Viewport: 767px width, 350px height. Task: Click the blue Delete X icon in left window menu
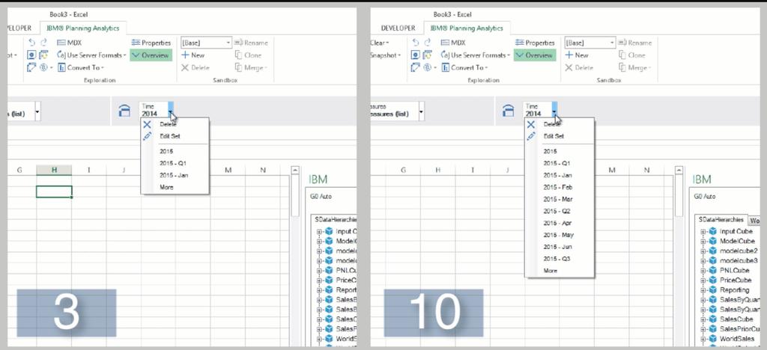147,124
